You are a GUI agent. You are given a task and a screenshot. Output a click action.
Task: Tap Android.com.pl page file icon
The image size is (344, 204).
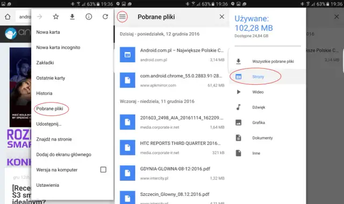pos(127,55)
